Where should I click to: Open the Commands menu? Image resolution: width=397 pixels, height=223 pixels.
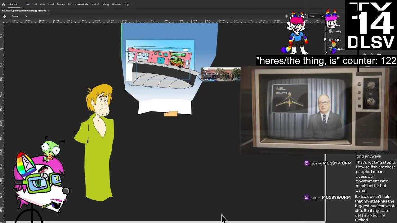tap(82, 4)
